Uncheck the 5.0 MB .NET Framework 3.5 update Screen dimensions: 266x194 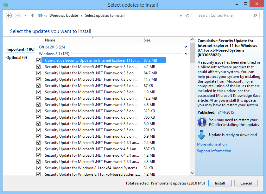click(x=39, y=124)
